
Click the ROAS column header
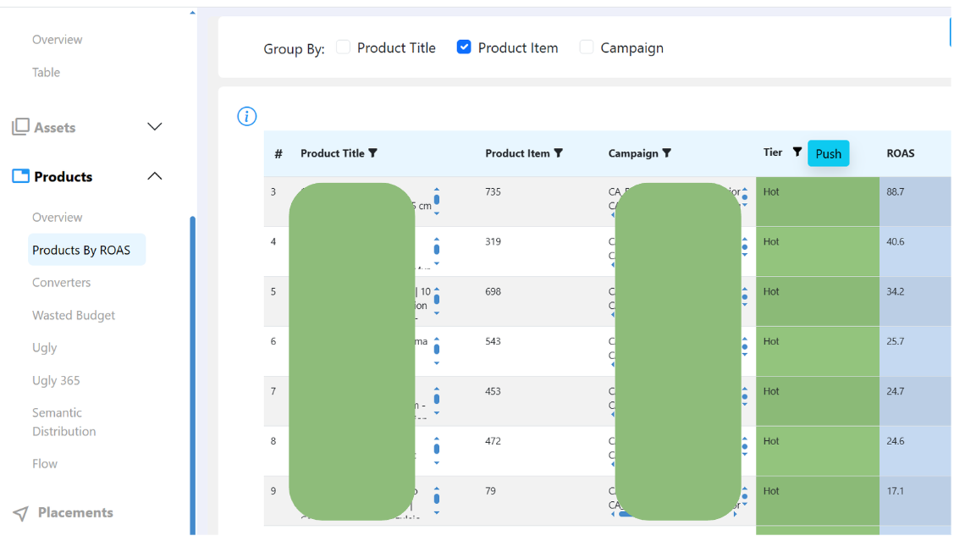[x=900, y=153]
